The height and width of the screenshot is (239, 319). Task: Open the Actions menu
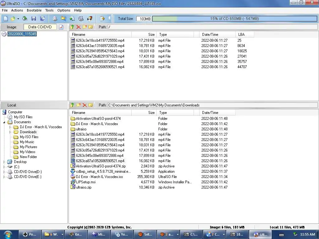coord(17,10)
